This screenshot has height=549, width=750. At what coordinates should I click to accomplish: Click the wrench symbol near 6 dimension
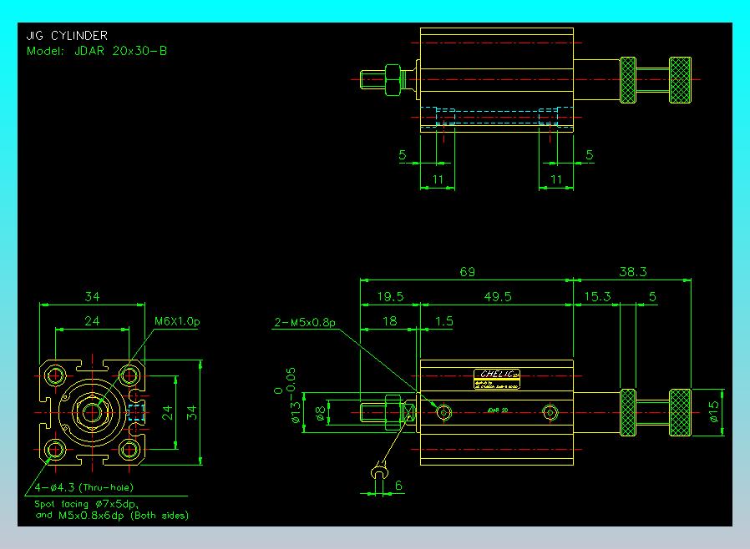(x=380, y=471)
